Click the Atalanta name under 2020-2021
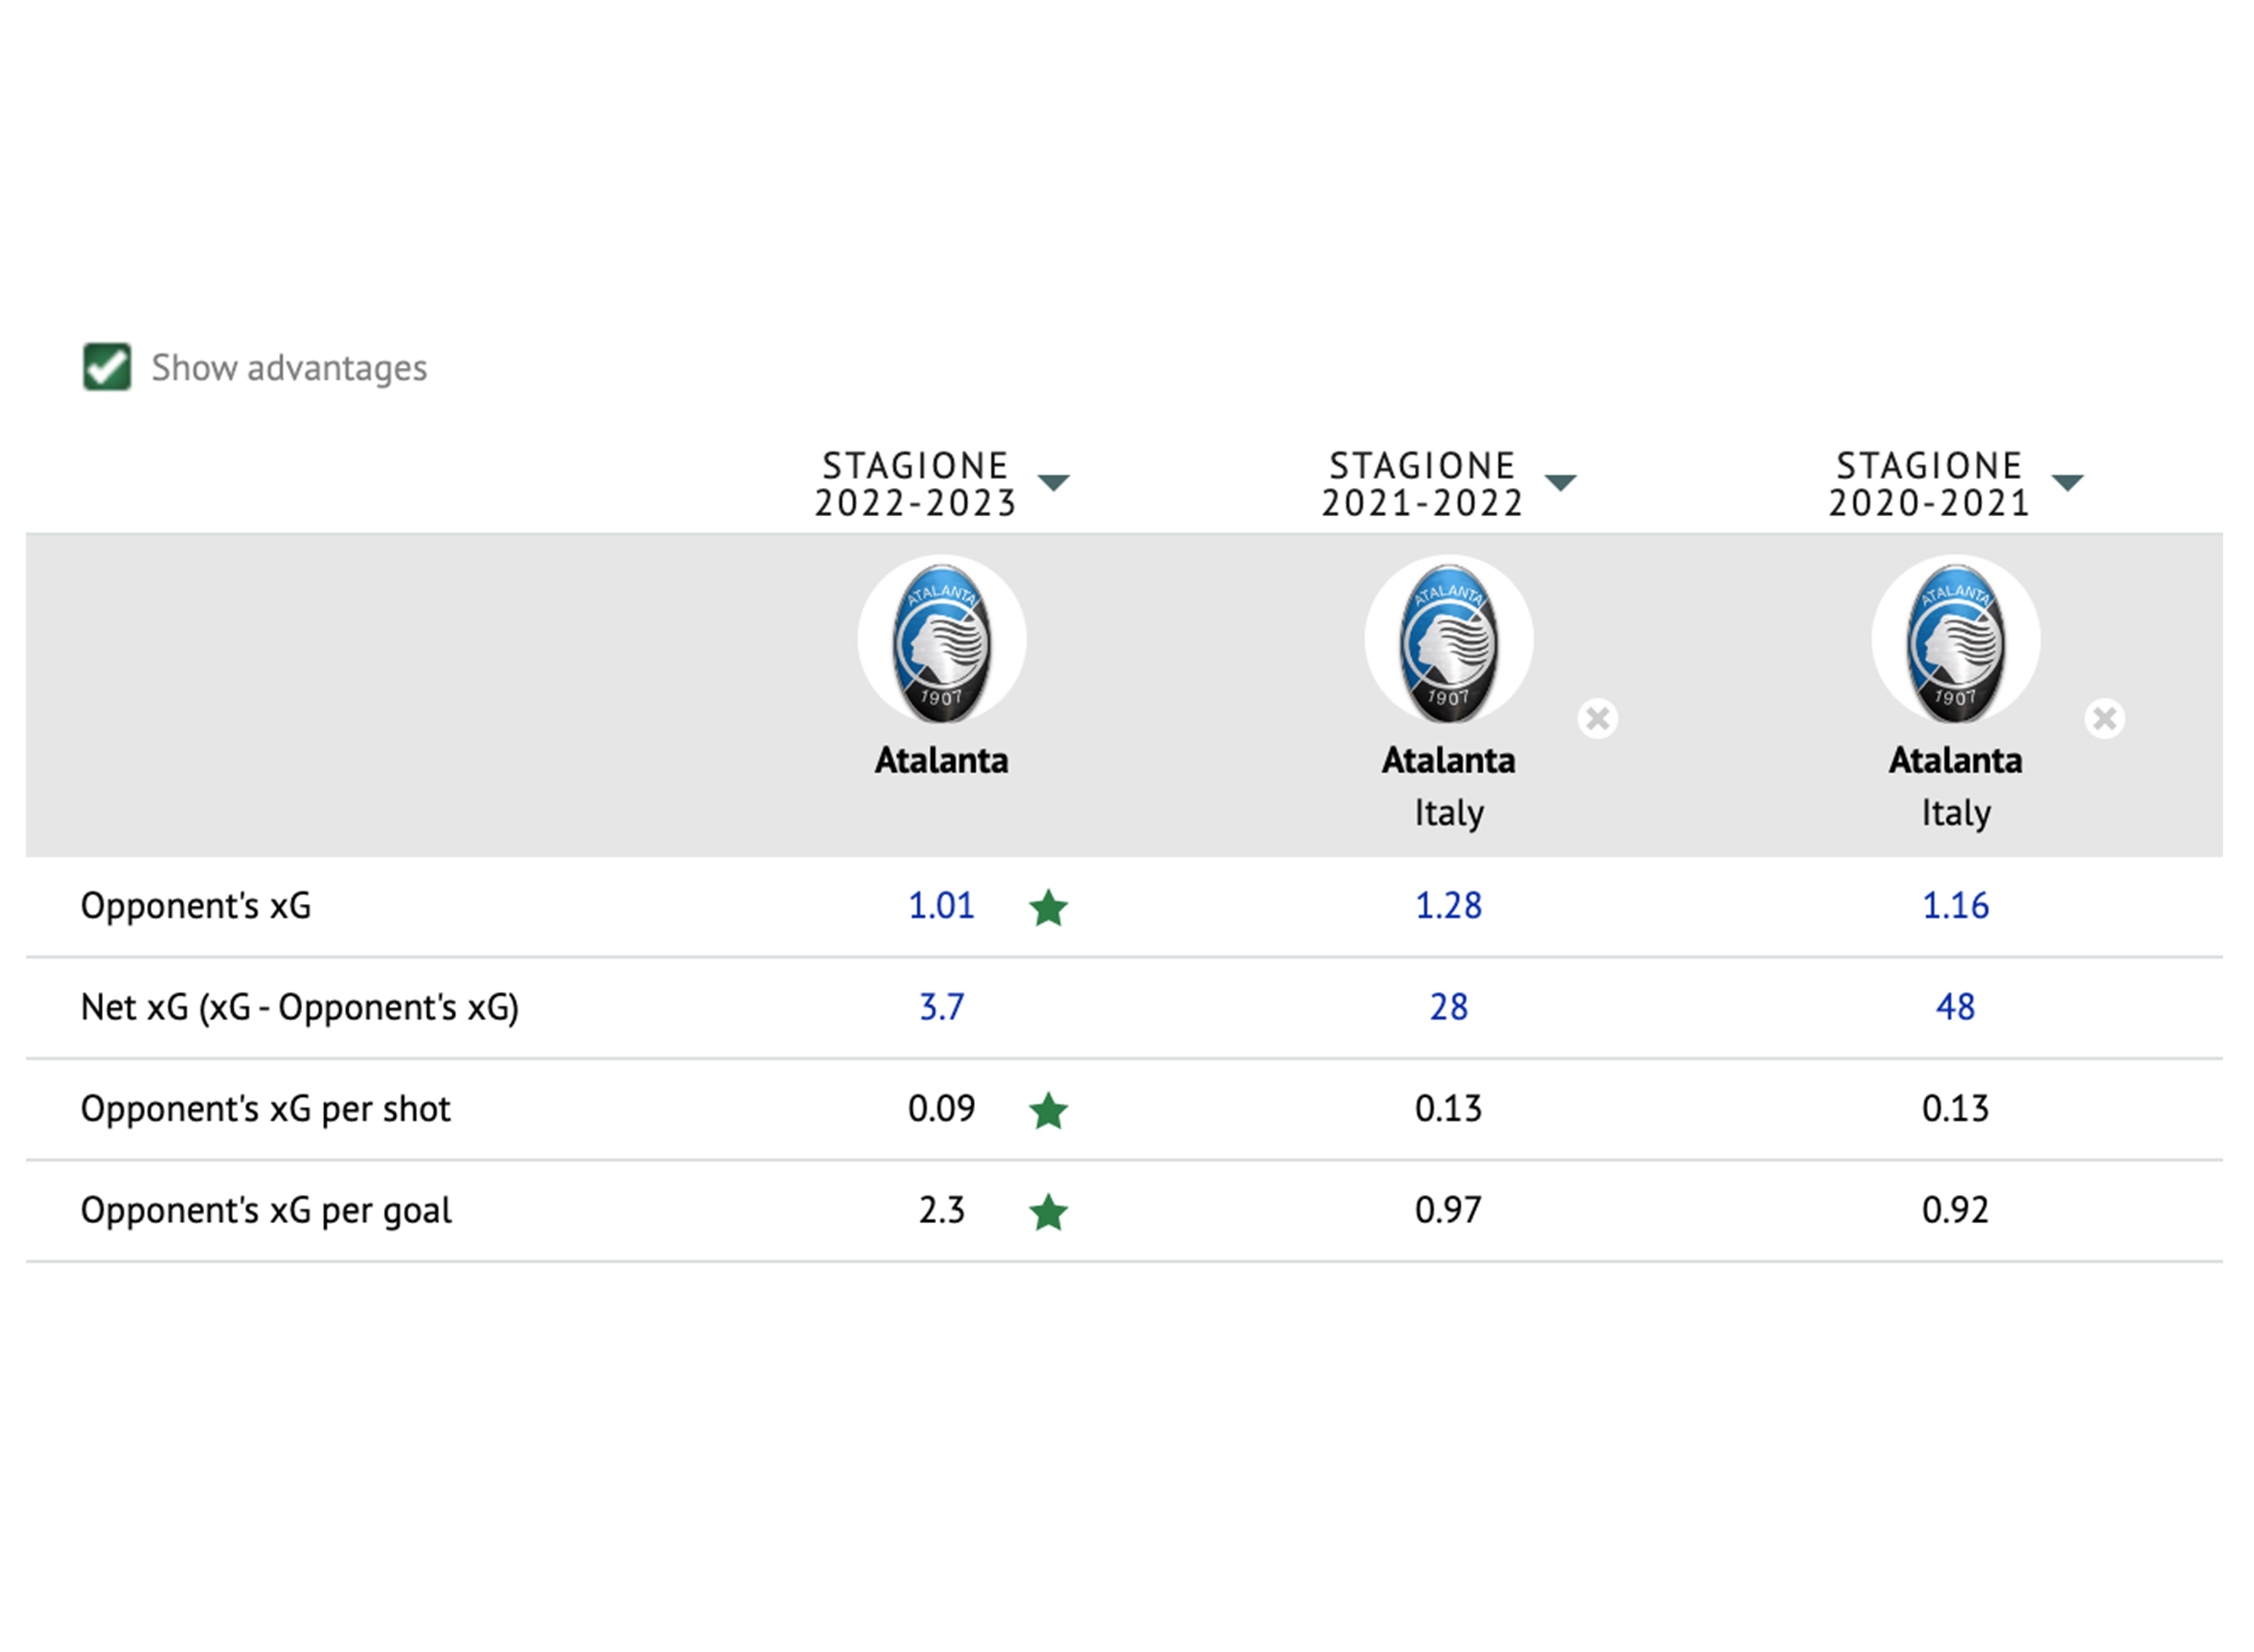2254x1652 pixels. 1955,760
